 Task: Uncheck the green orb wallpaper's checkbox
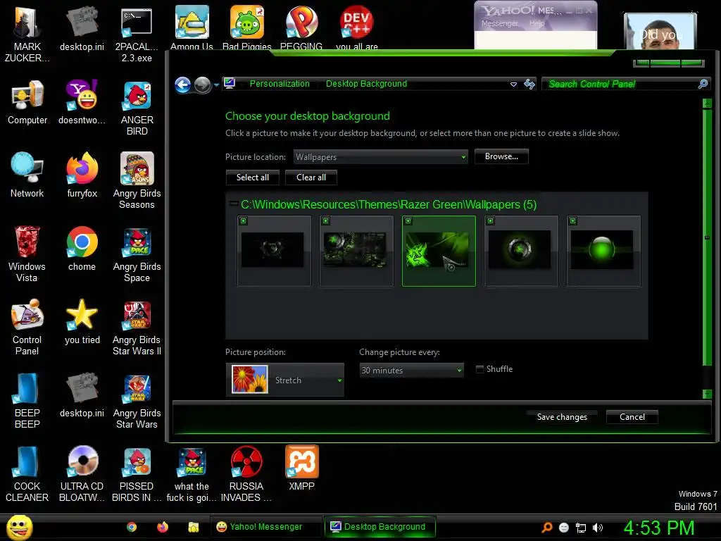coord(573,220)
